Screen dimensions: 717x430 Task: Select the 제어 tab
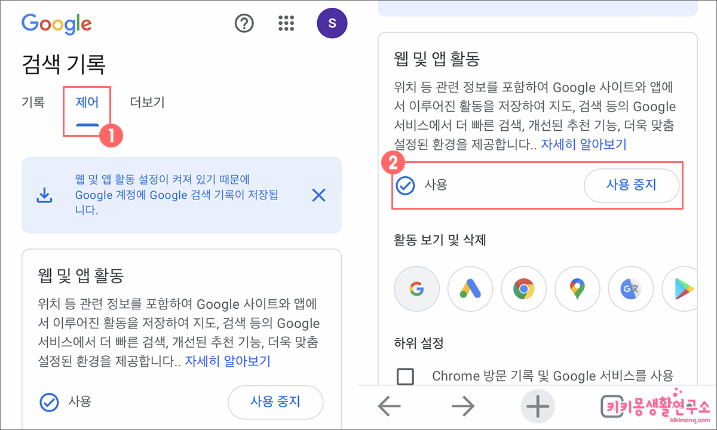(x=86, y=102)
